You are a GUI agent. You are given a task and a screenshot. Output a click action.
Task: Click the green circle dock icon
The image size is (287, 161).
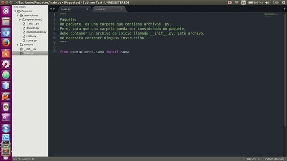coord(6,75)
